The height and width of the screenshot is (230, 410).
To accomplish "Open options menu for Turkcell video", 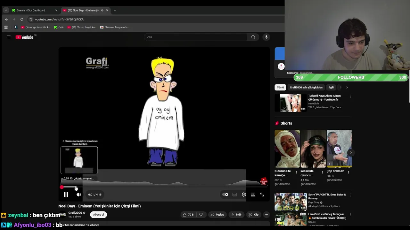I will 350,96.
